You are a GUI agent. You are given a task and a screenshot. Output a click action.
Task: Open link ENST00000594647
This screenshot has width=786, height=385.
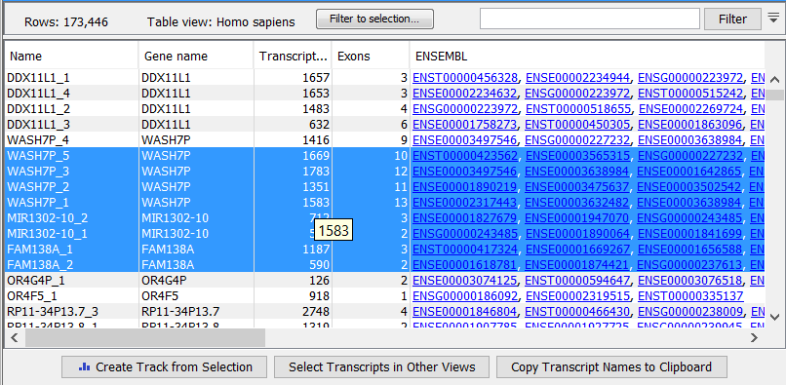(x=577, y=281)
